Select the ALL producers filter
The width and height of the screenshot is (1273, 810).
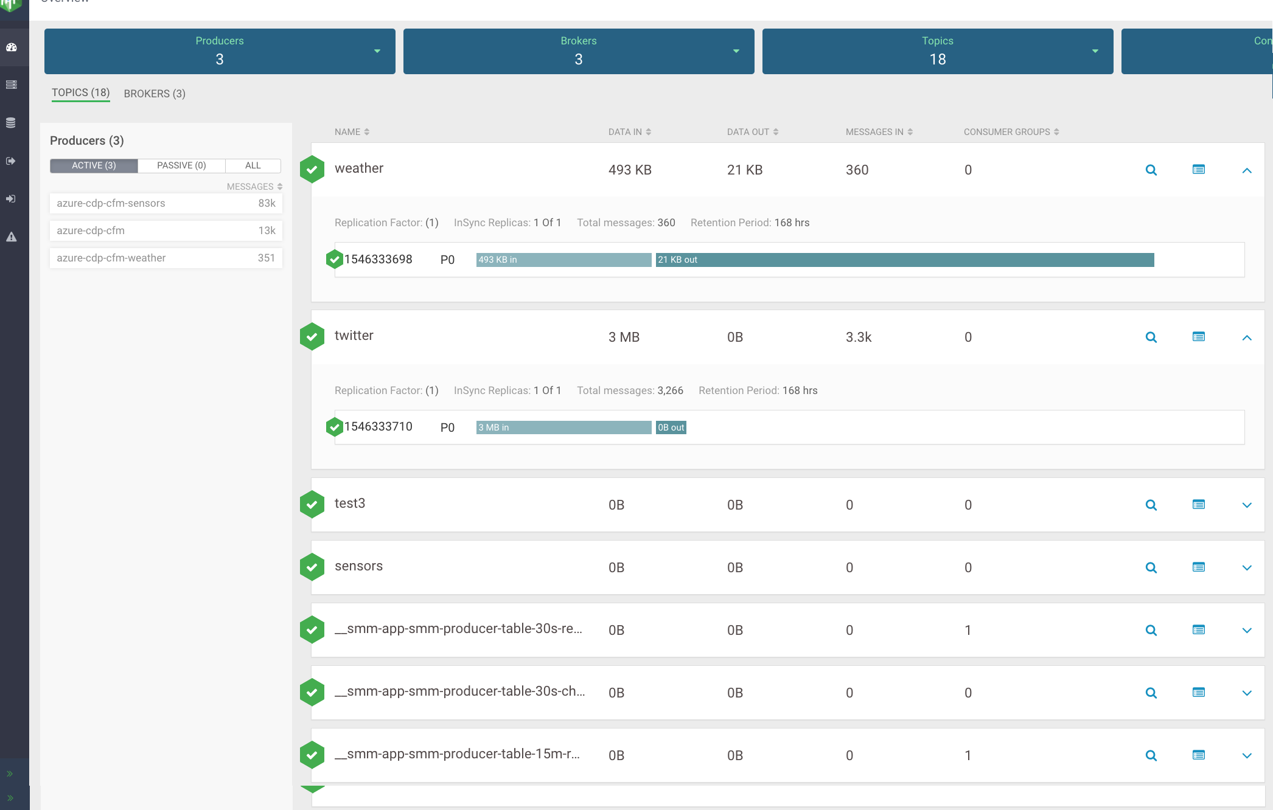pyautogui.click(x=253, y=165)
